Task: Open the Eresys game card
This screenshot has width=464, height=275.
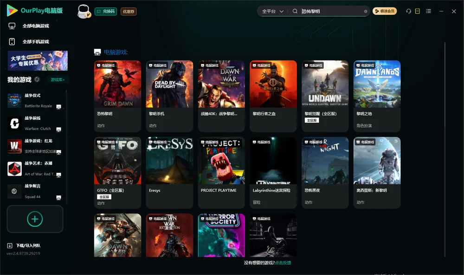Action: pyautogui.click(x=169, y=173)
